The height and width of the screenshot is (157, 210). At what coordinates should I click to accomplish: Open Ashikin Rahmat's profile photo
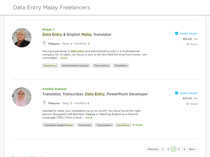click(x=22, y=97)
